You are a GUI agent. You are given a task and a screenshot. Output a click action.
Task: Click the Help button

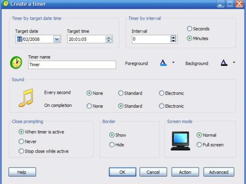pyautogui.click(x=22, y=172)
